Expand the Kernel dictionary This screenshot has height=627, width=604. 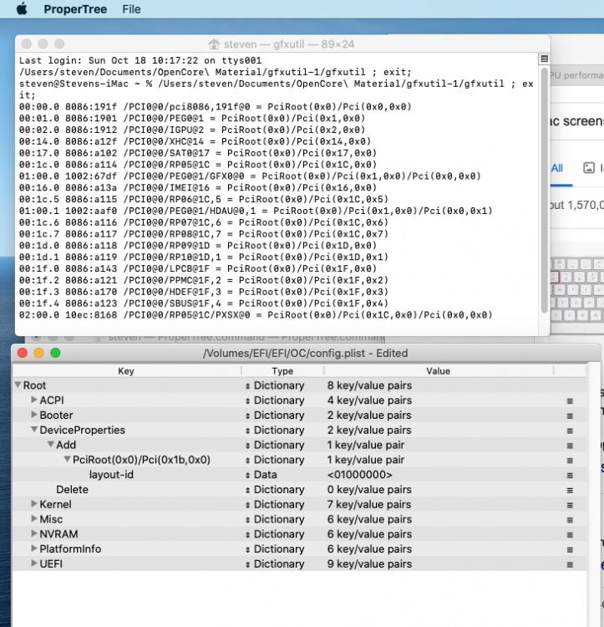pyautogui.click(x=34, y=504)
